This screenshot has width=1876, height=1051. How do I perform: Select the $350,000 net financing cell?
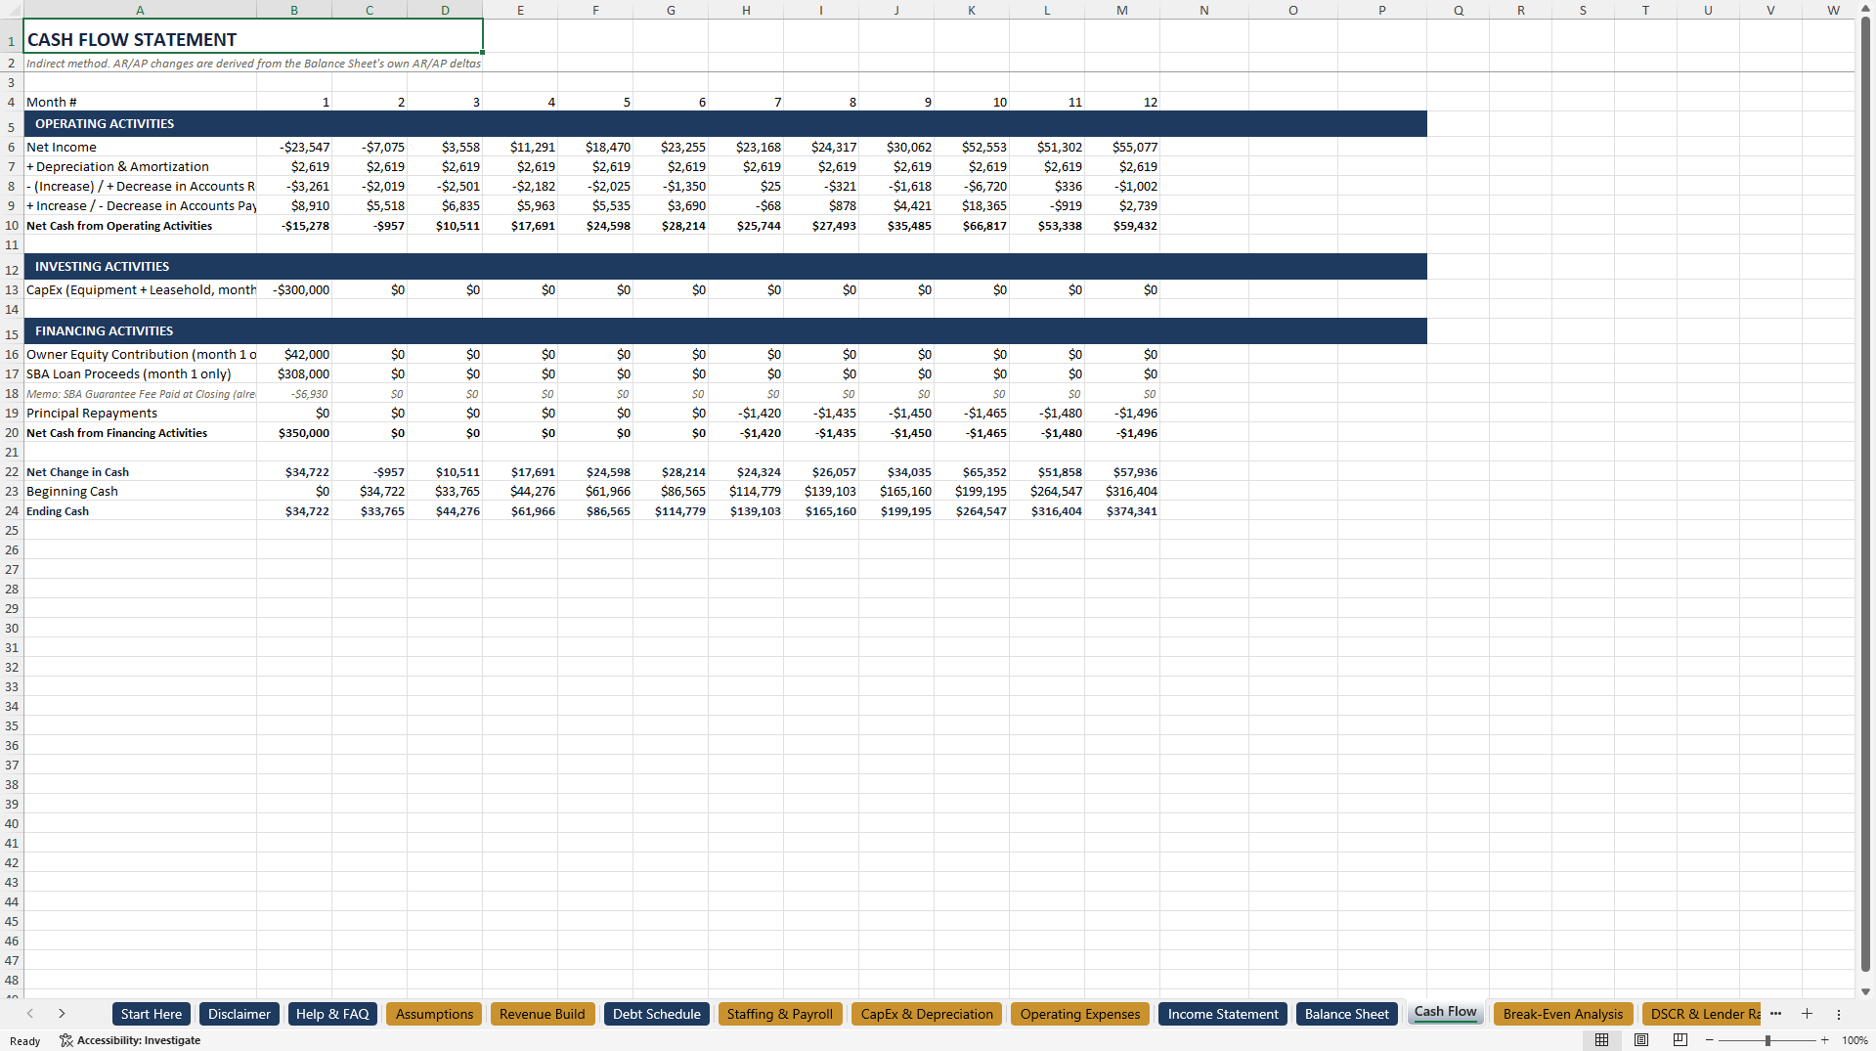point(294,433)
